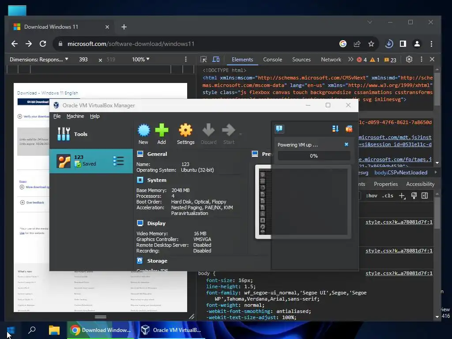
Task: Open Chrome downloads icon
Action: 389,44
